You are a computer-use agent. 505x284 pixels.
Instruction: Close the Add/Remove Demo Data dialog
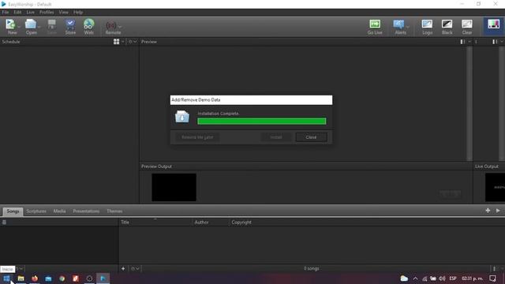click(x=311, y=137)
